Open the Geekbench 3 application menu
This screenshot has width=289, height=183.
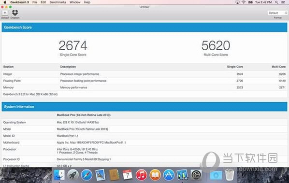tap(19, 2)
